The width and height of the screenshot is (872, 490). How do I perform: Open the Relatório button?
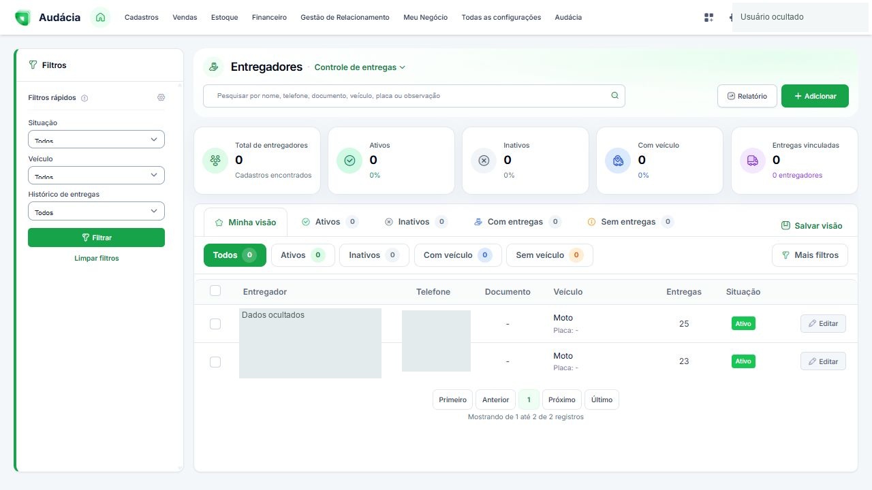(747, 96)
